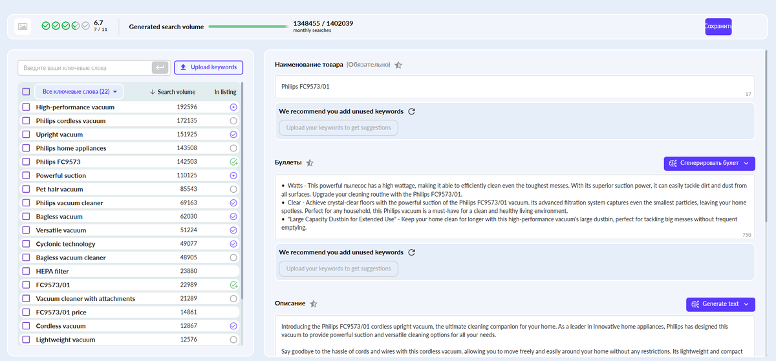Check the High-performance vacuum keyword box
This screenshot has width=776, height=361.
(x=26, y=107)
